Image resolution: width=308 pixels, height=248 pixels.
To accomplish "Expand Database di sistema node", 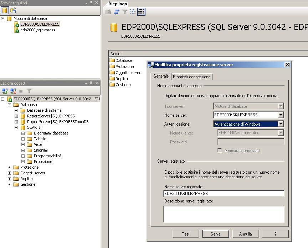I will tap(16, 110).
